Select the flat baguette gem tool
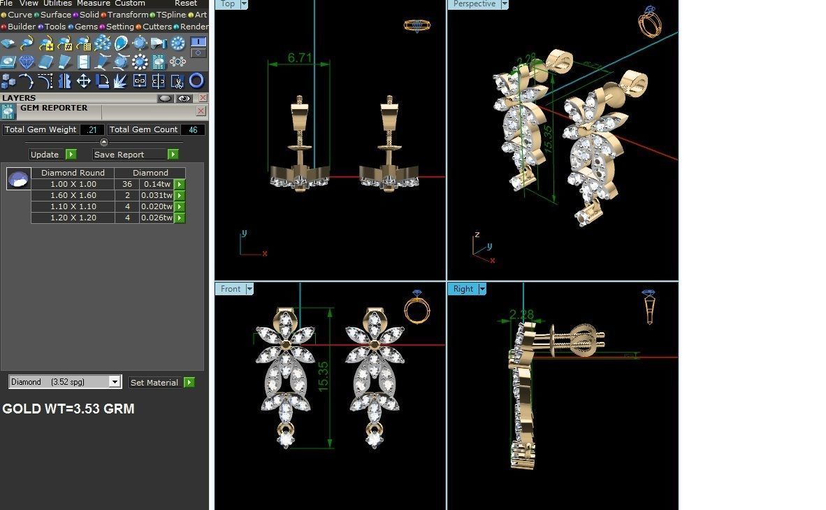 (46, 62)
